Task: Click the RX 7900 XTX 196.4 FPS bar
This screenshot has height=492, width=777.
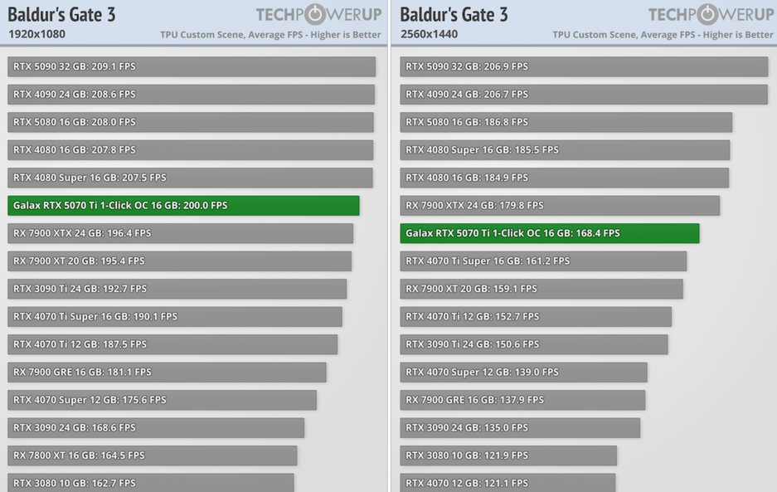Action: (x=180, y=233)
